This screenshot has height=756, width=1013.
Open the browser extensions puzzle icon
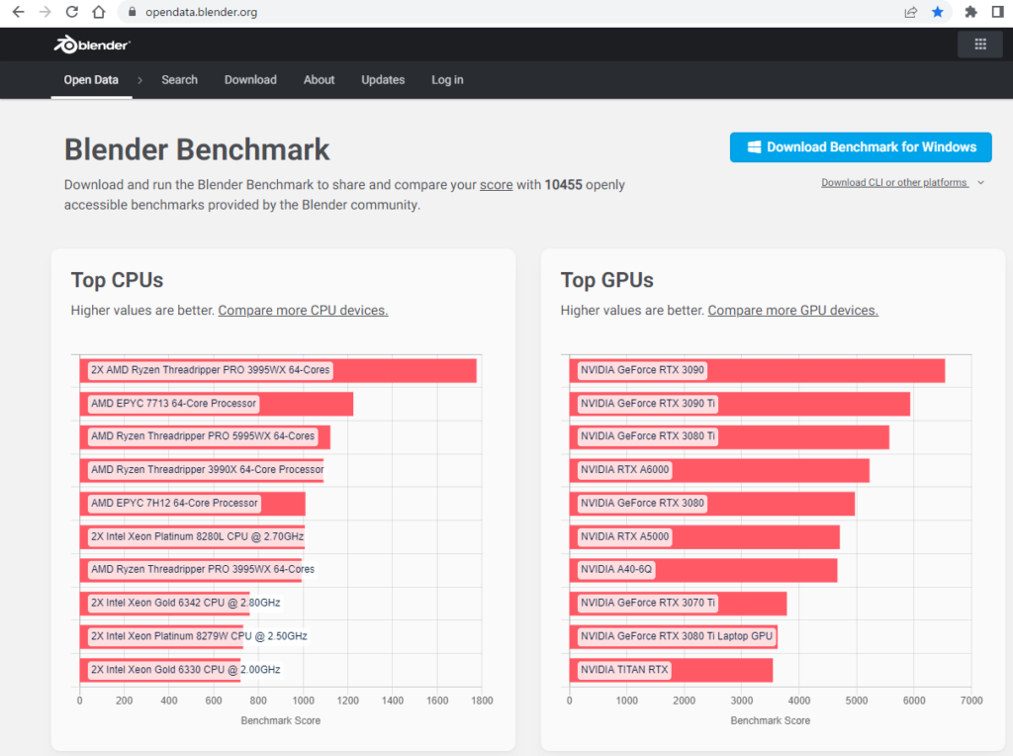(x=970, y=12)
